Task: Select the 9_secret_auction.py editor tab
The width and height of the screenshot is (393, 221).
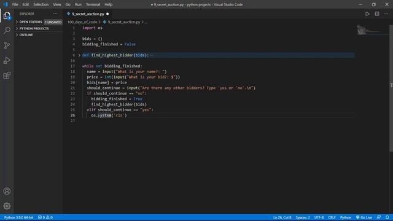Action: click(88, 14)
